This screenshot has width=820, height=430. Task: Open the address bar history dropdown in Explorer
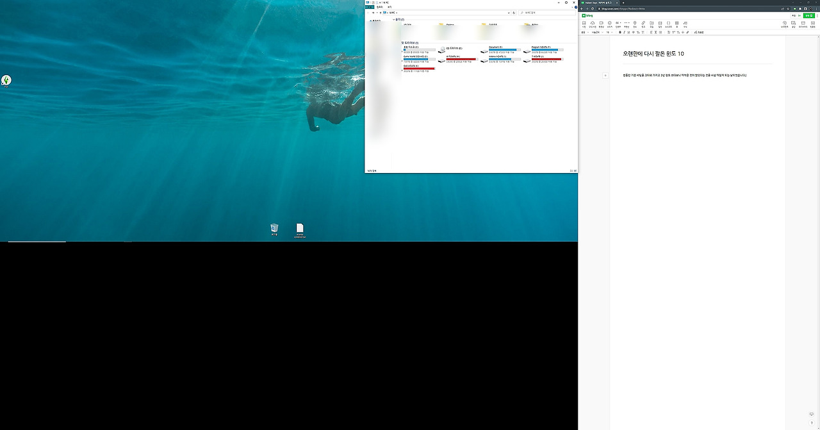coord(509,13)
